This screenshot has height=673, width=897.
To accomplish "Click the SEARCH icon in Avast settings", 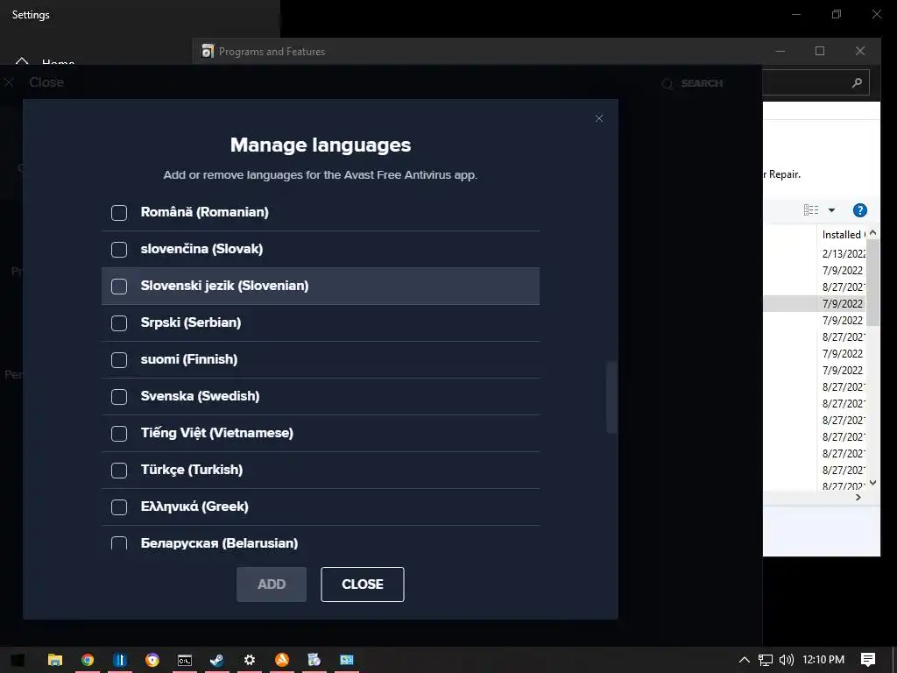I will tap(667, 83).
